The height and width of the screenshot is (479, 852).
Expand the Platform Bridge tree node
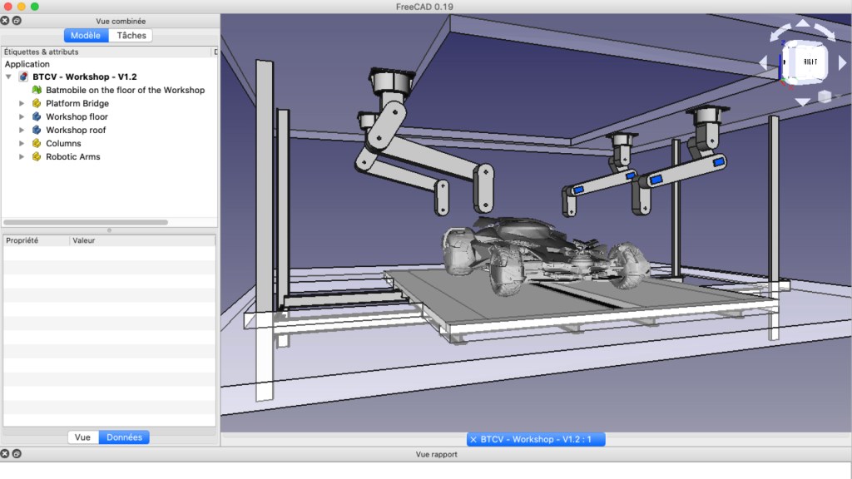click(x=22, y=103)
